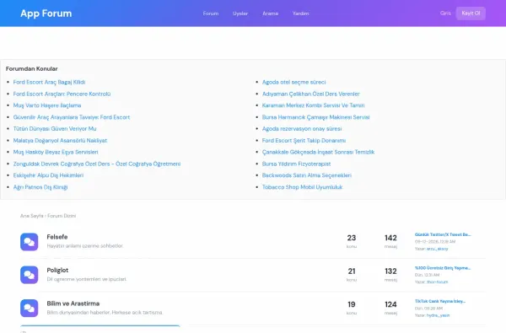Open topic Muş Hasköy Beyaz Eşya Servisleri
The width and height of the screenshot is (506, 333).
coord(56,152)
